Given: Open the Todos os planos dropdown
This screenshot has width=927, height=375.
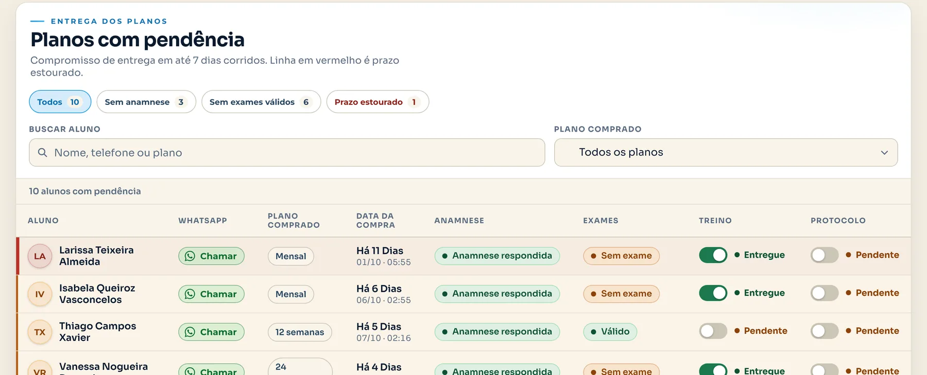Looking at the screenshot, I should click(x=726, y=152).
